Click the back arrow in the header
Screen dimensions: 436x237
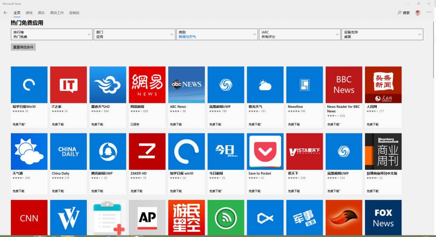(x=5, y=13)
